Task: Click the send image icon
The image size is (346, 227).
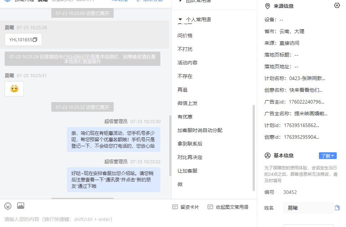Action: [21, 206]
